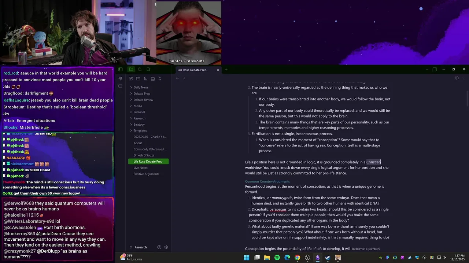Viewport: 469px width, 263px height.
Task: Toggle the right sidebar panel
Action: tap(435, 69)
